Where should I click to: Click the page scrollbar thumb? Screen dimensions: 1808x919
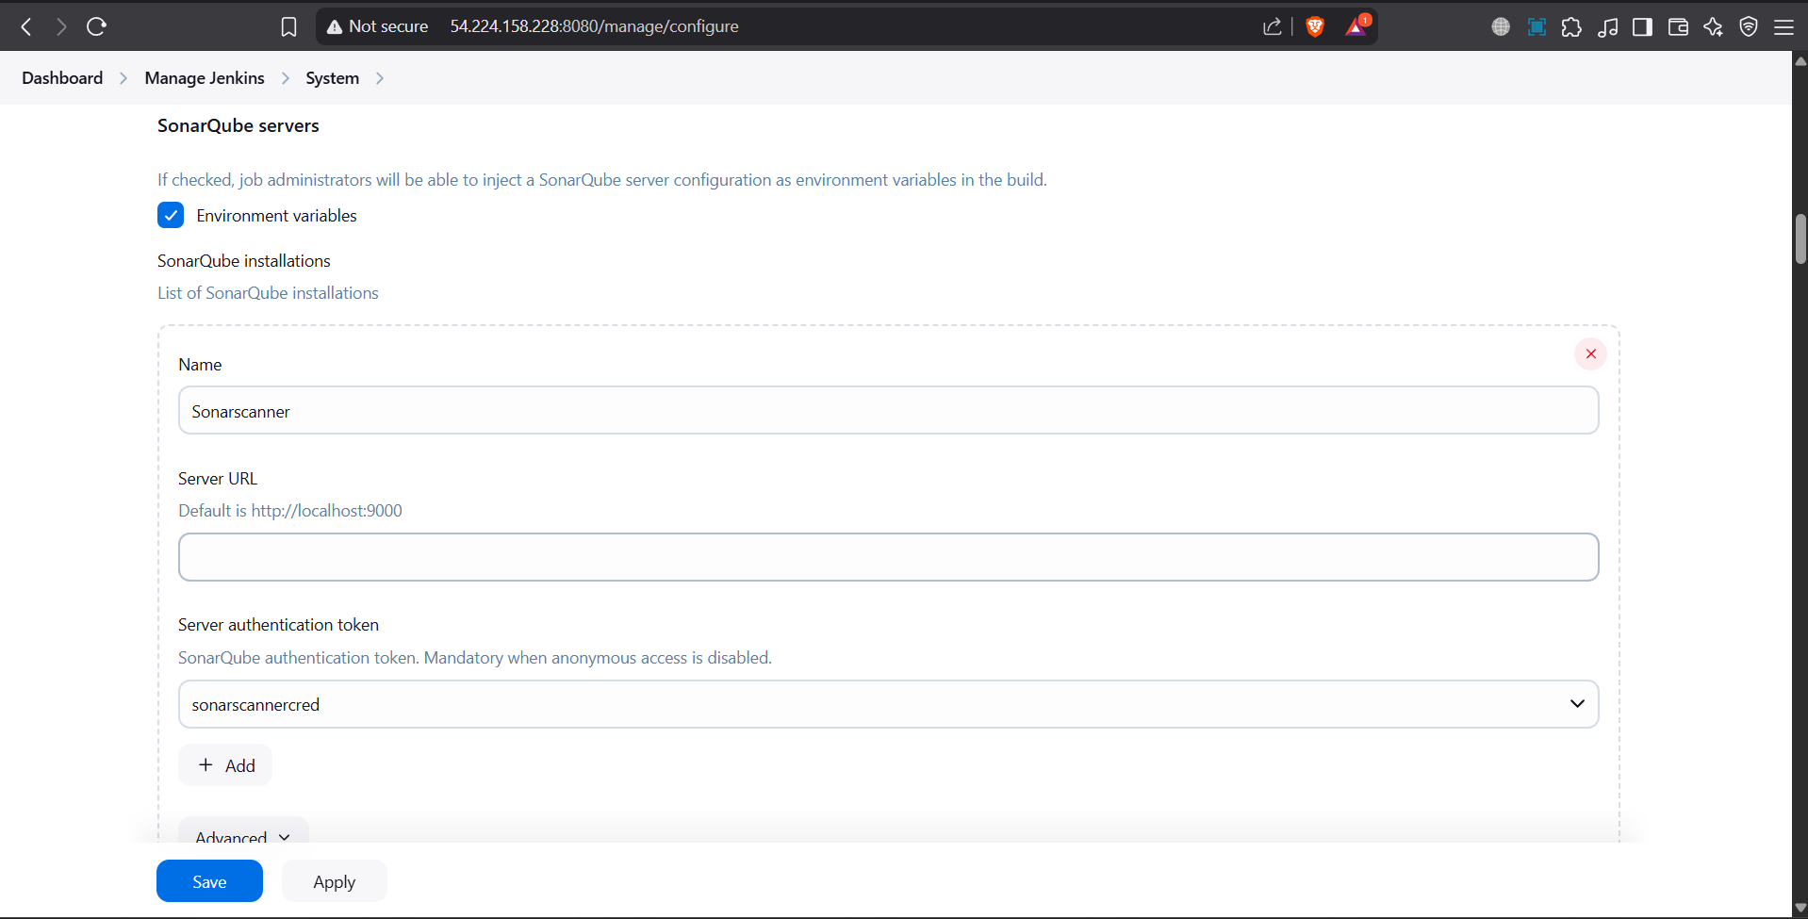(x=1800, y=239)
